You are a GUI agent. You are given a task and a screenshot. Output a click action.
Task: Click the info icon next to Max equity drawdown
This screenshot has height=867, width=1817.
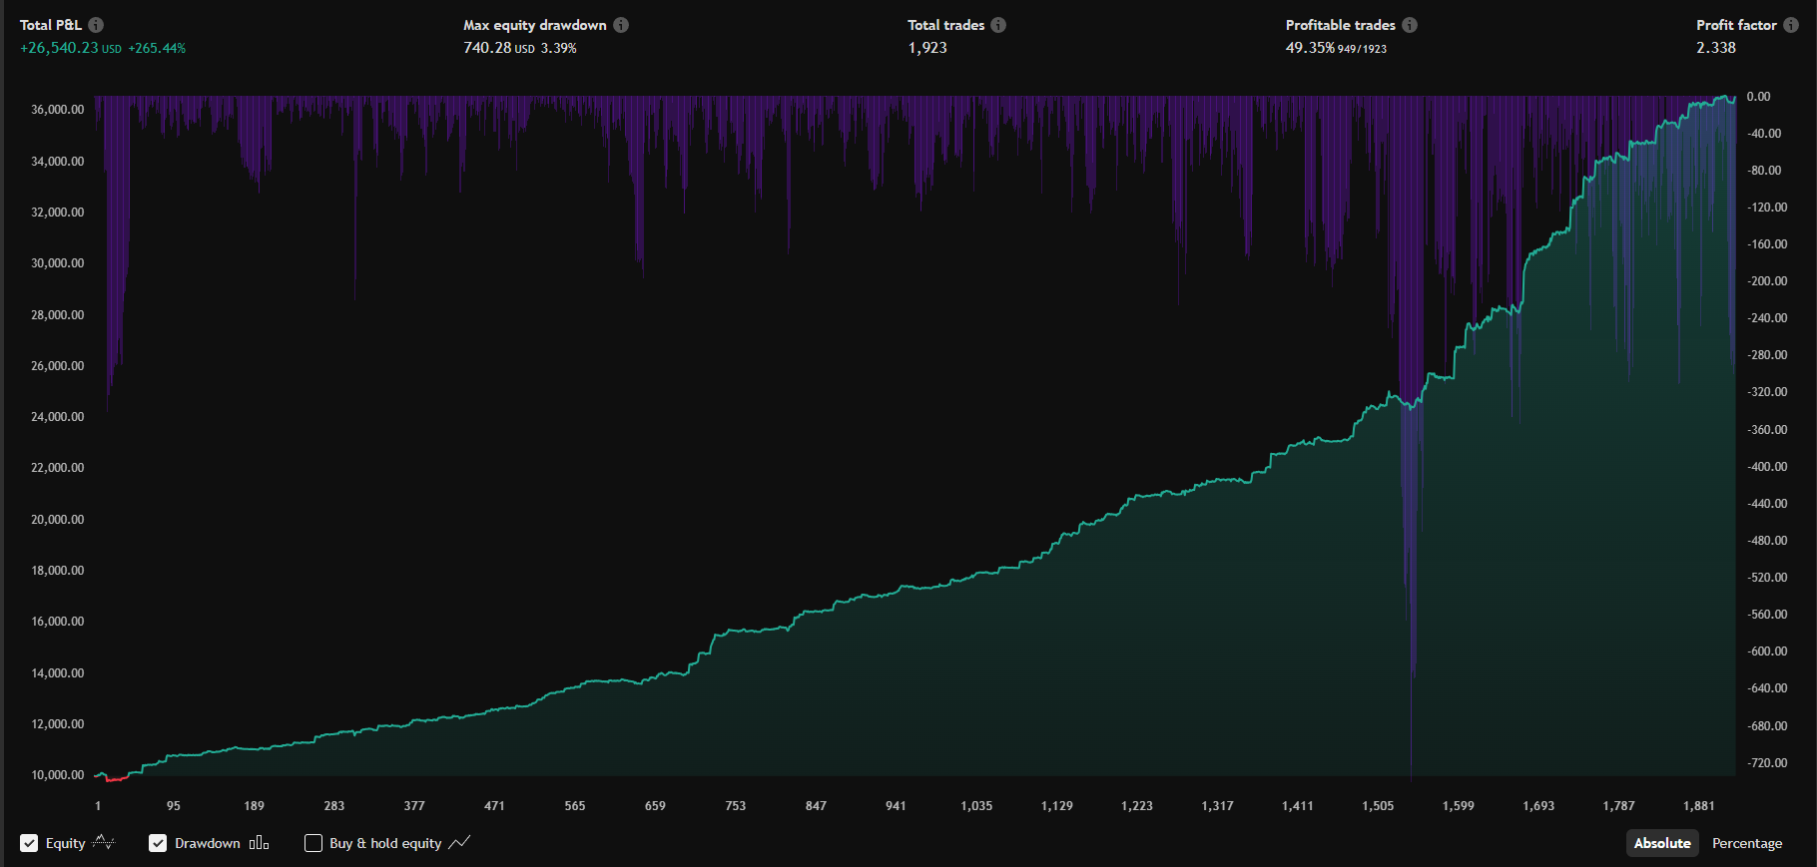coord(621,25)
